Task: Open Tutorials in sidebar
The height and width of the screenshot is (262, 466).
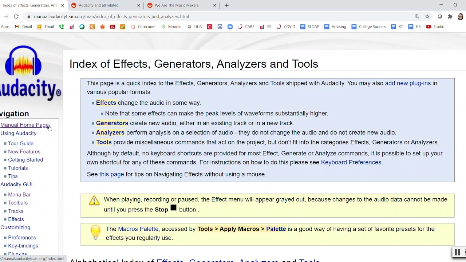Action: pyautogui.click(x=18, y=168)
